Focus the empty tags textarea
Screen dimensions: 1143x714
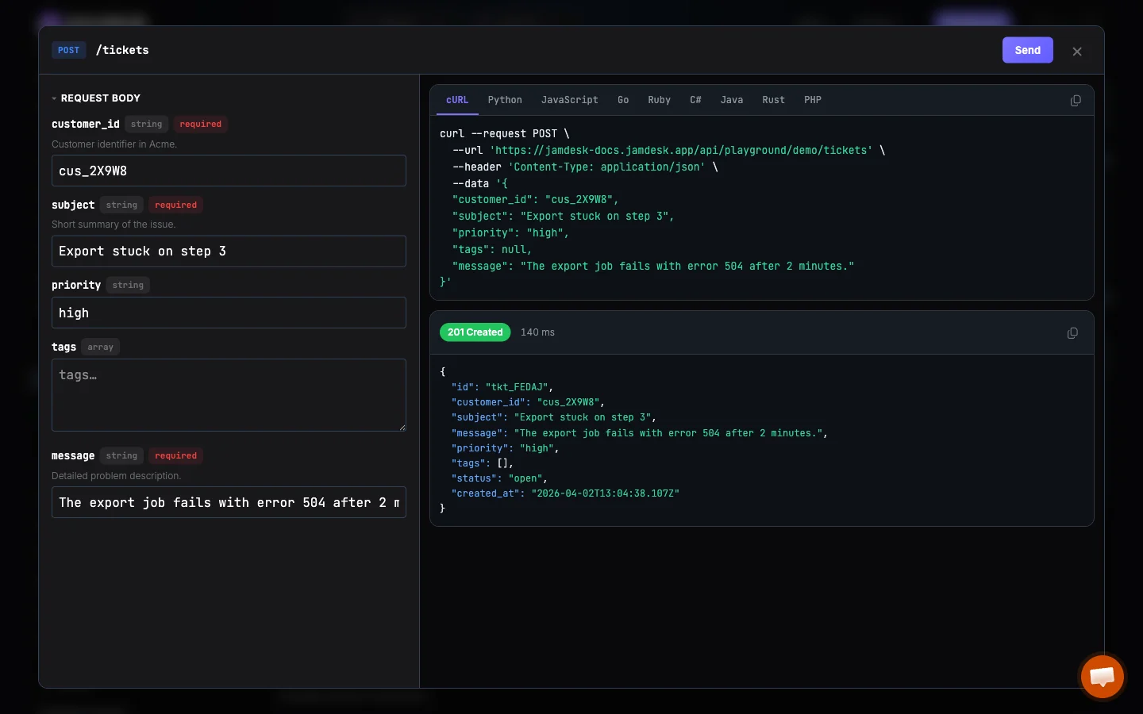click(229, 395)
